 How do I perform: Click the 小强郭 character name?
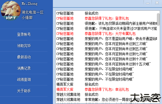click(27, 17)
